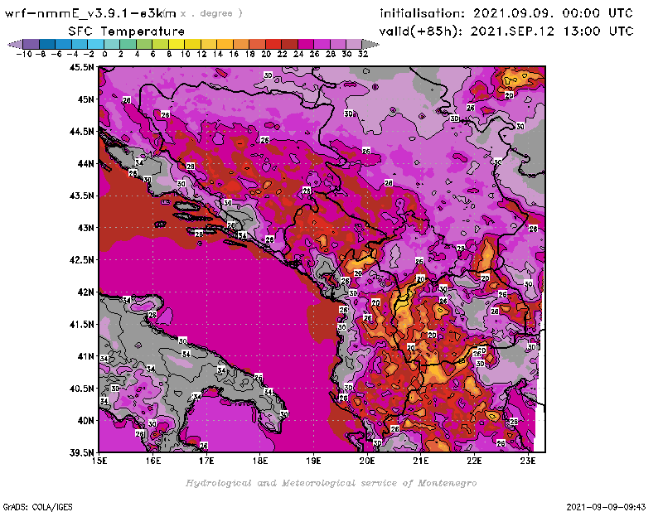Click the 'initialisation: 2021.09.09. 00:00 UTC' text
This screenshot has width=663, height=512.
(506, 13)
